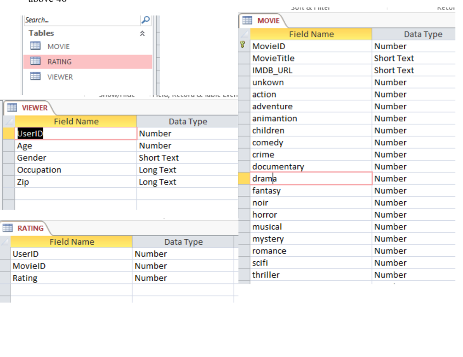
Task: Collapse the Tables group in the navigation pane
Action: 142,33
